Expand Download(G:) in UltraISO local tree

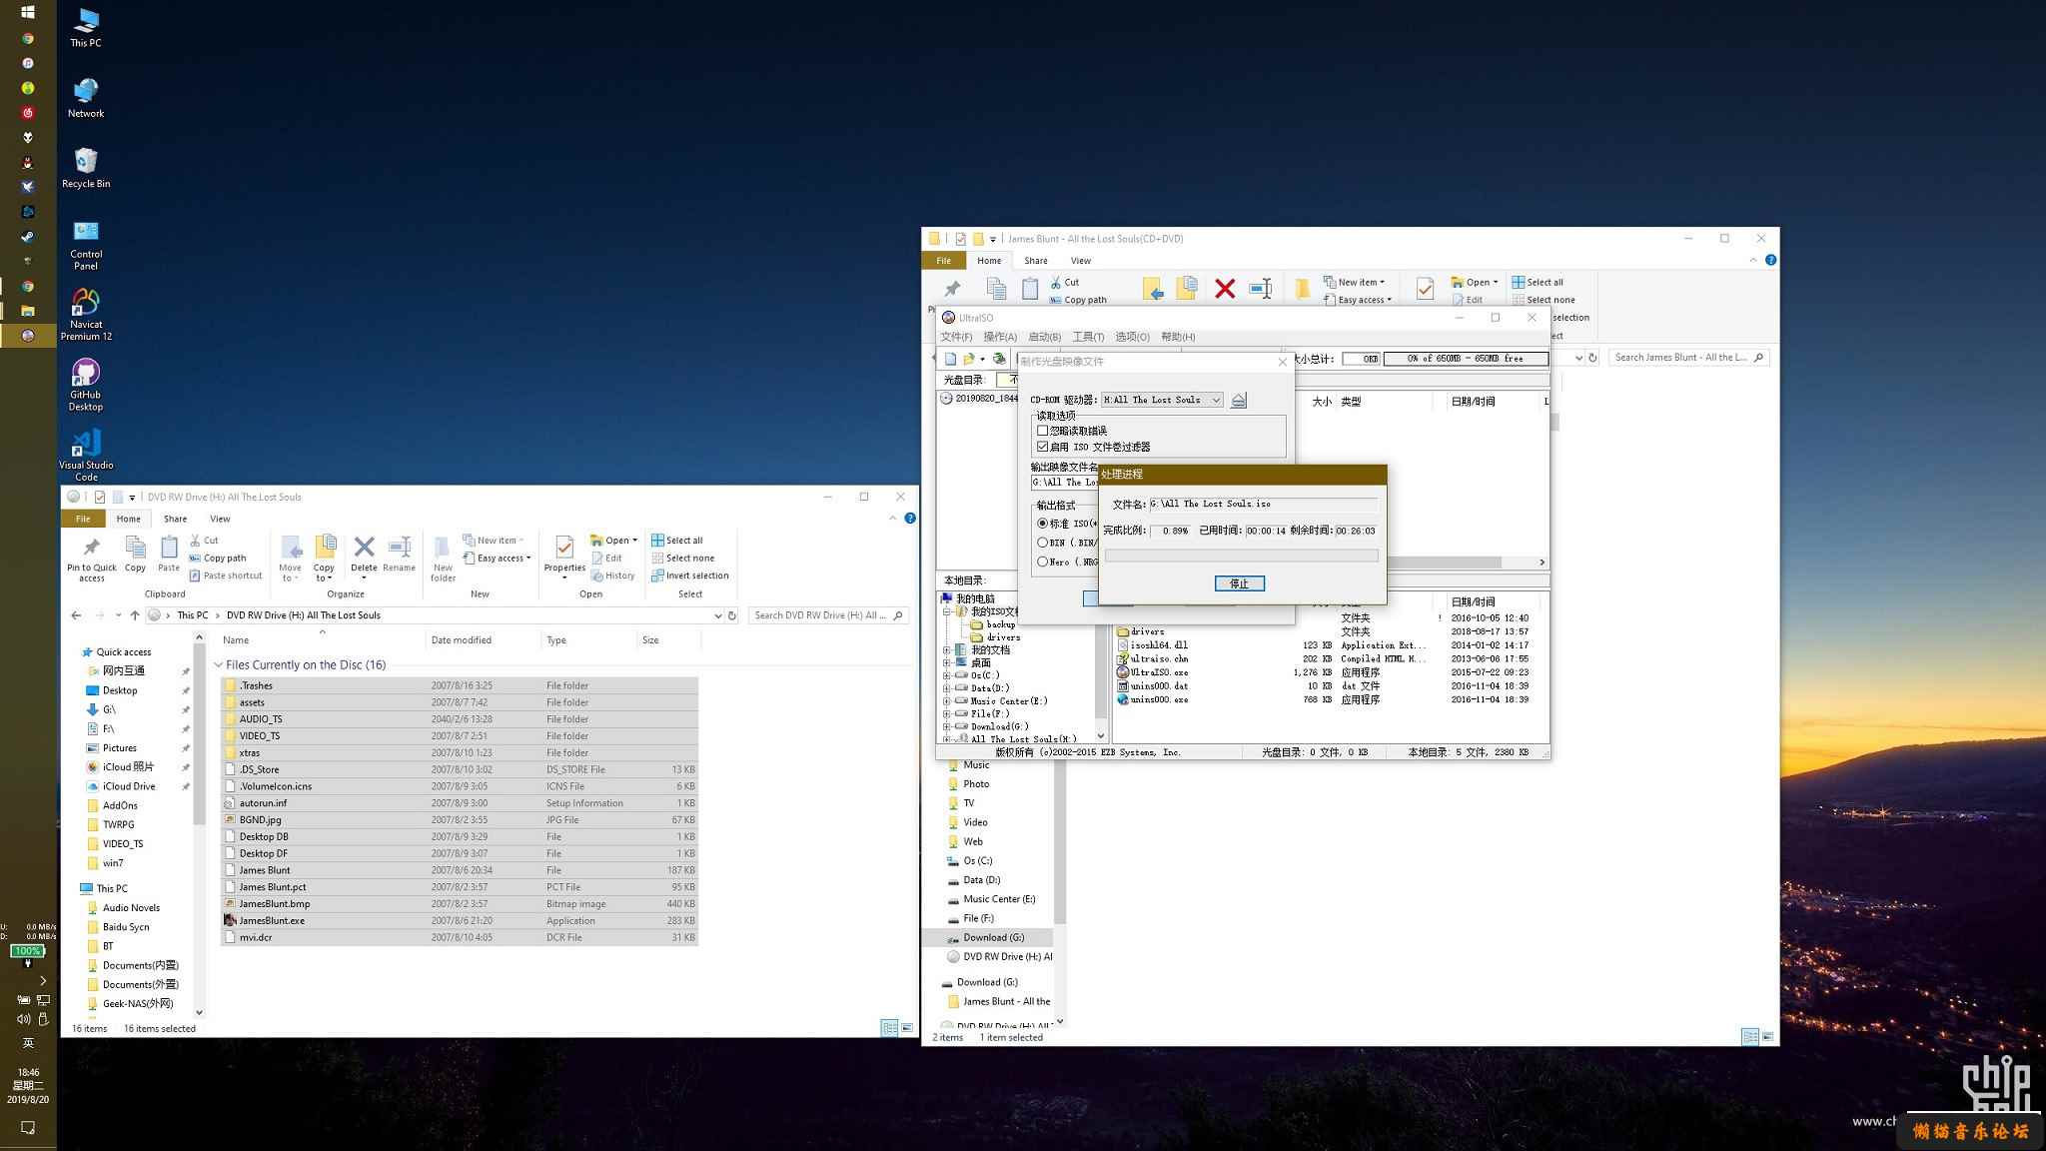tap(947, 726)
